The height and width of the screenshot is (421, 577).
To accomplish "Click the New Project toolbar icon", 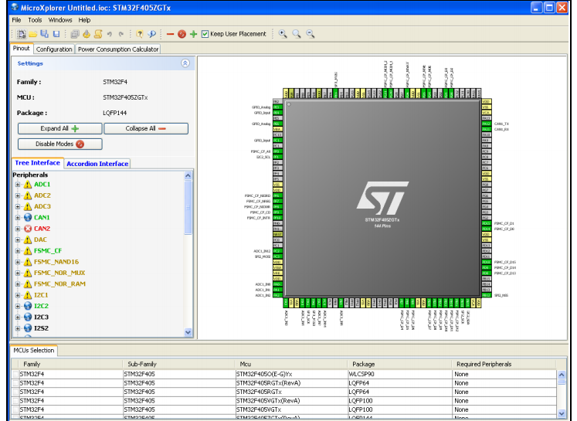I will tap(22, 34).
